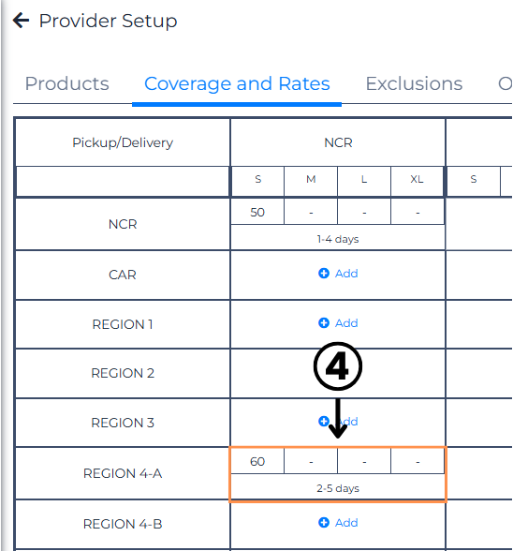Click the NCR delivery column header
Image resolution: width=513 pixels, height=551 pixels.
pos(338,142)
